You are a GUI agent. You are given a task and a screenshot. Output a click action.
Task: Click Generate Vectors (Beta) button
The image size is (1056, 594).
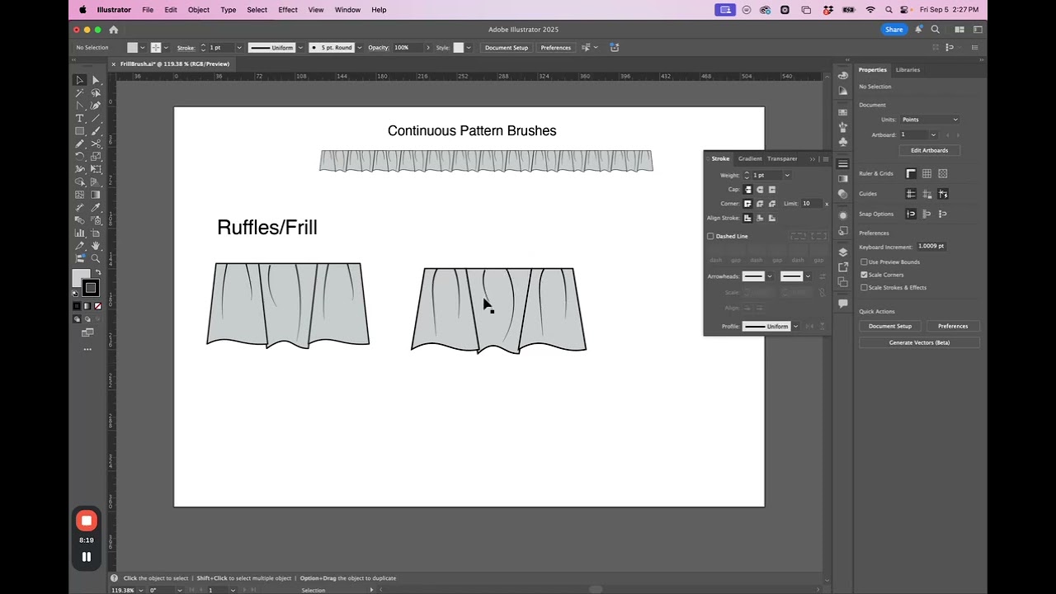919,342
